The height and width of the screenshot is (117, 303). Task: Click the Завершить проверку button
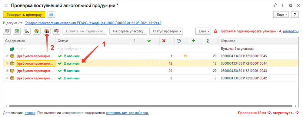point(24,15)
